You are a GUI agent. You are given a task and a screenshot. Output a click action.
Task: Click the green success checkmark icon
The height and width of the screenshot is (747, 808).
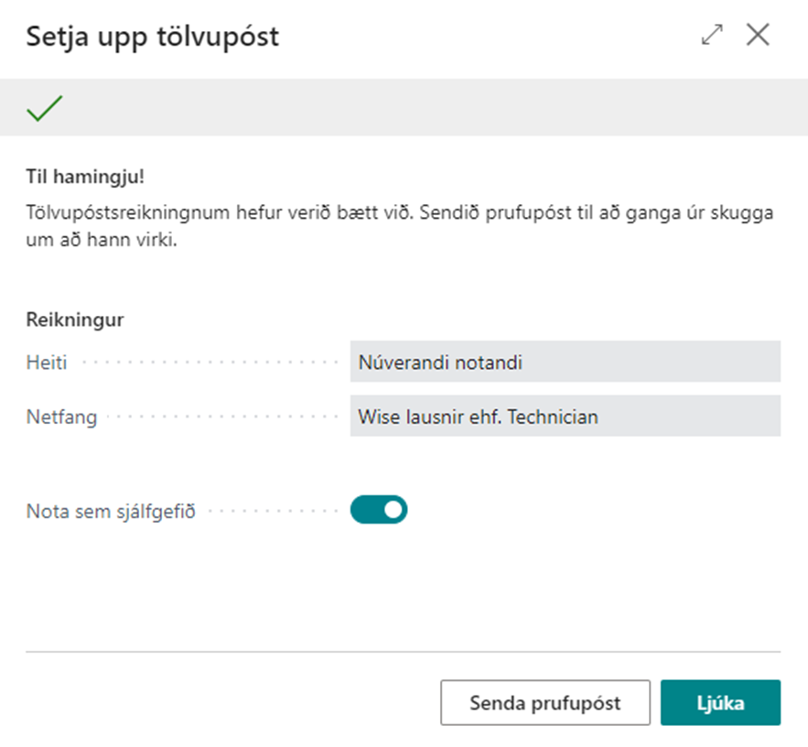tap(44, 108)
